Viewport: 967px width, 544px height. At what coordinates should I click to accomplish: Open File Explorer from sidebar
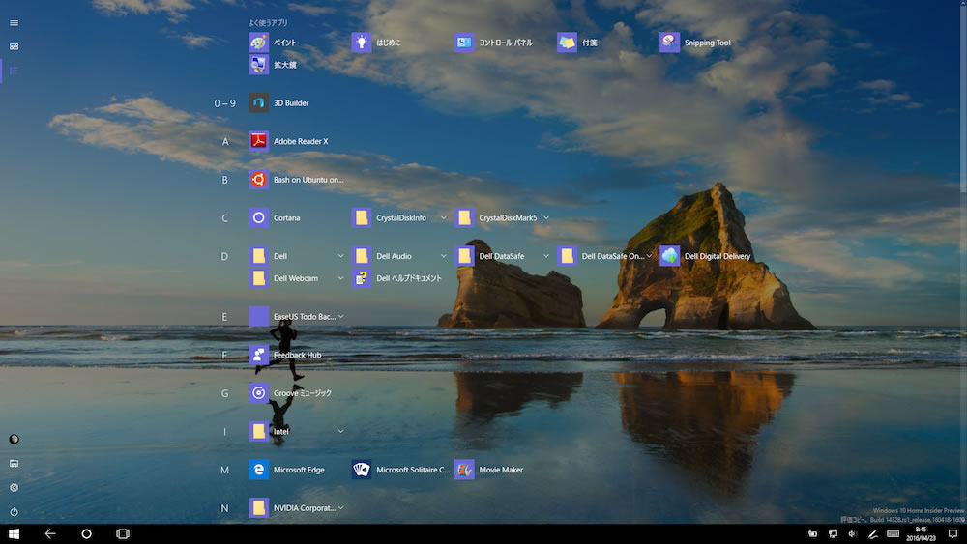pyautogui.click(x=14, y=463)
